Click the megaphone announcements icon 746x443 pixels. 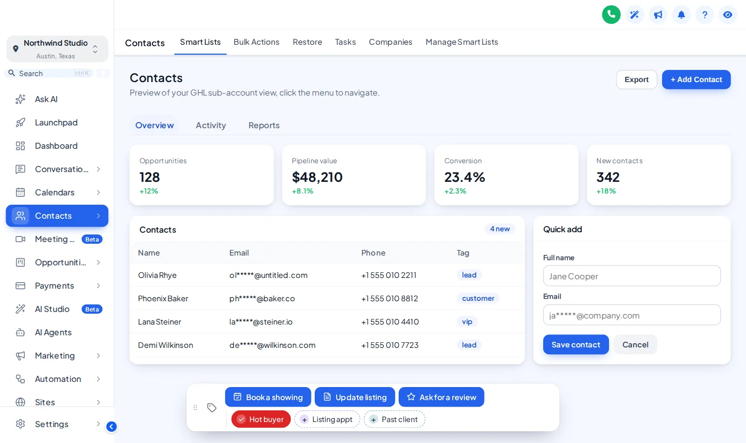click(x=658, y=14)
